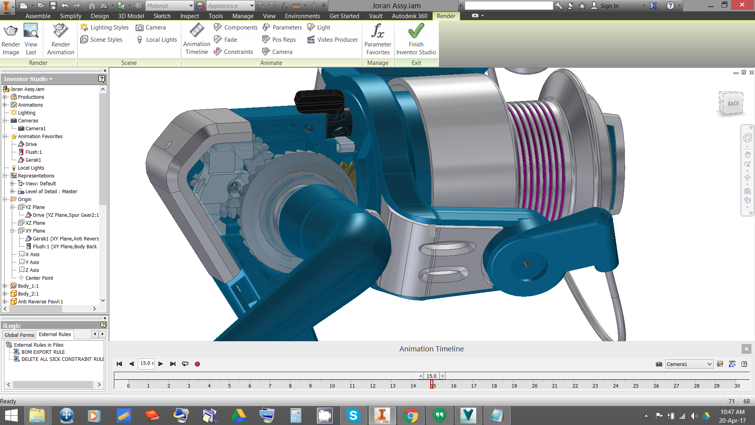Select the Local Lights tool

pos(157,40)
